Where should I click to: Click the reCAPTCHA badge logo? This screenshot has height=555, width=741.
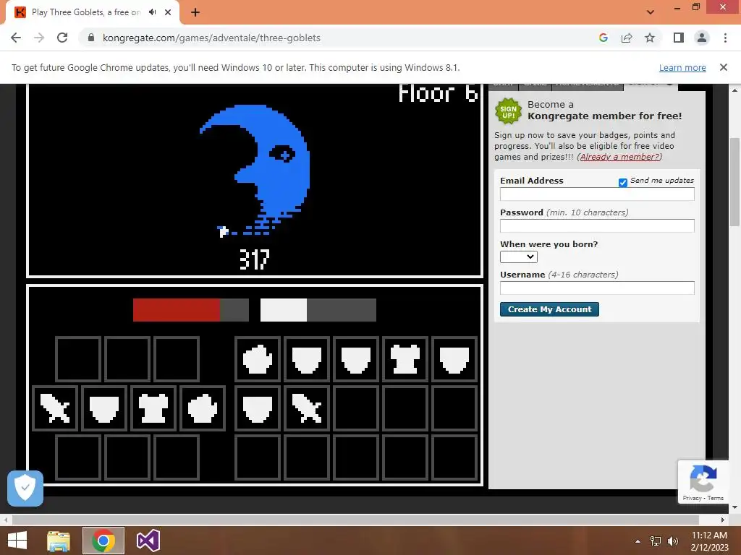[703, 478]
